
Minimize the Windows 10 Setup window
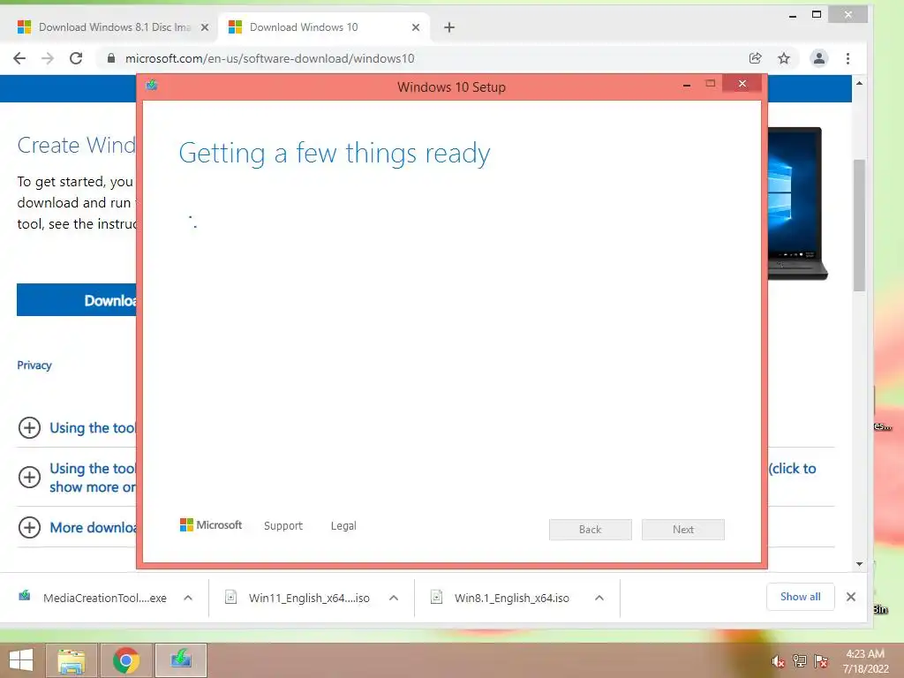[687, 85]
